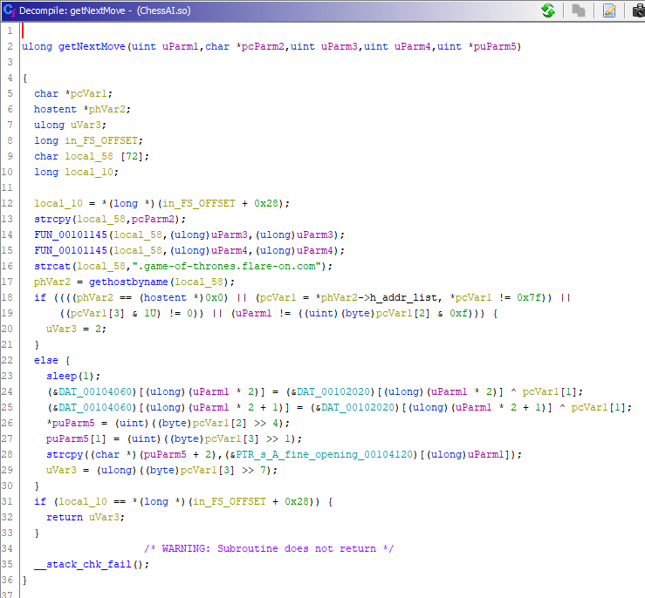Click 'local_10' in the line 31 stack check
Image resolution: width=645 pixels, height=598 pixels.
(x=82, y=501)
